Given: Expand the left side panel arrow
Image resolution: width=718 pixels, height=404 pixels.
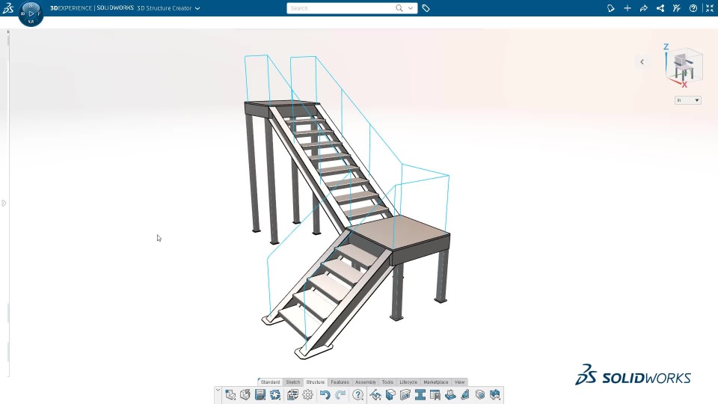Looking at the screenshot, I should [x=4, y=203].
